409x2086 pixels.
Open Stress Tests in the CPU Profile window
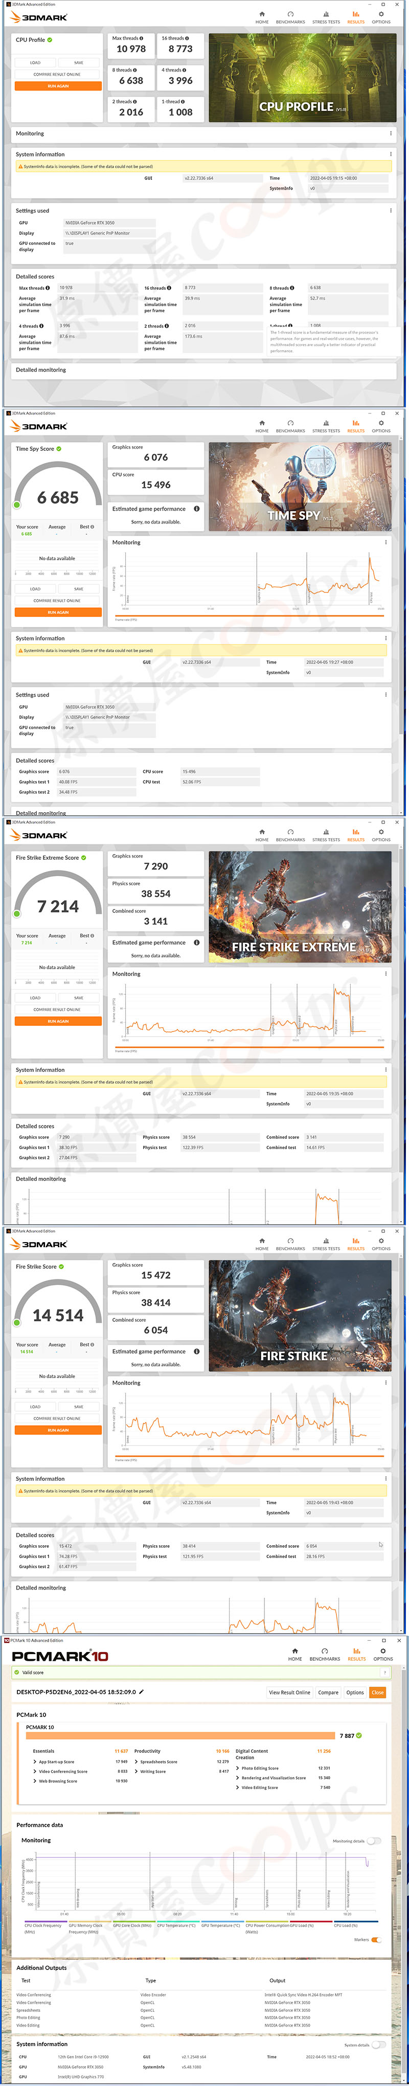click(x=326, y=17)
